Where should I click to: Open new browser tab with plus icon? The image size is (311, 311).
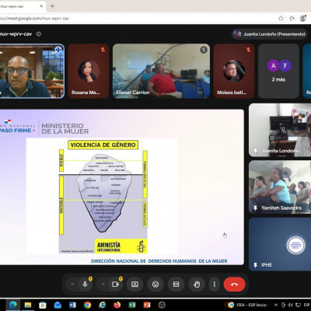(x=52, y=6)
